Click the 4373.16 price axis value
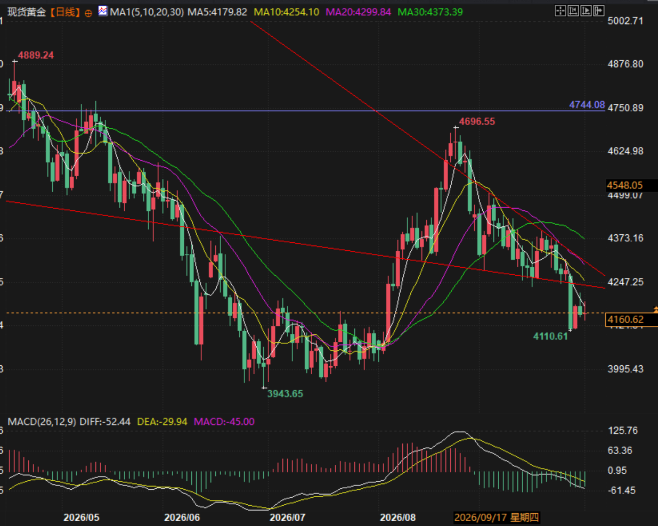658x526 pixels. coord(625,238)
